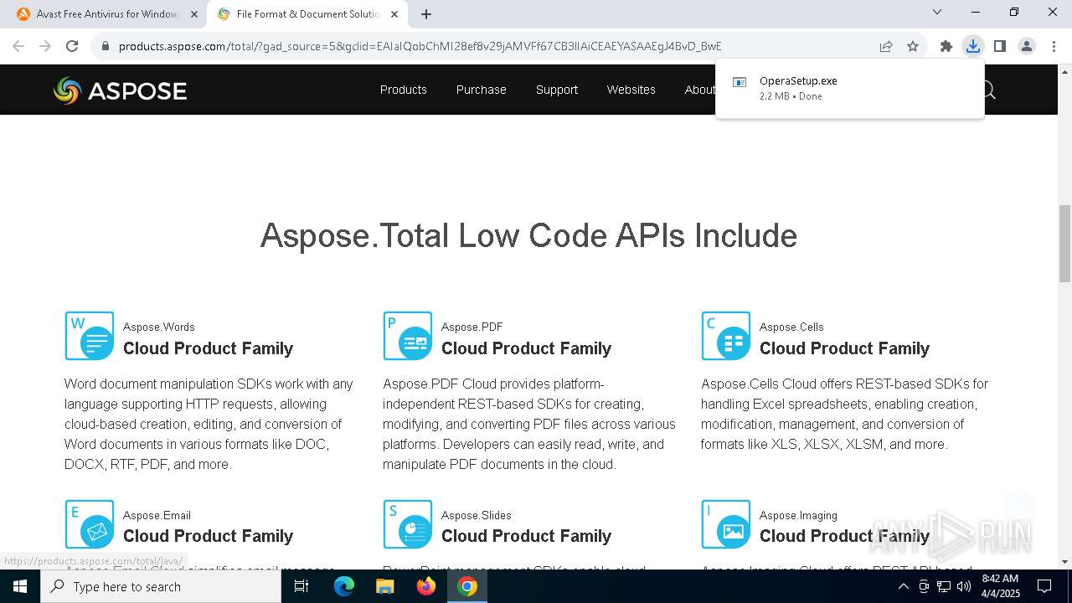Open Chrome three-dot menu
Image resolution: width=1072 pixels, height=603 pixels.
tap(1053, 46)
